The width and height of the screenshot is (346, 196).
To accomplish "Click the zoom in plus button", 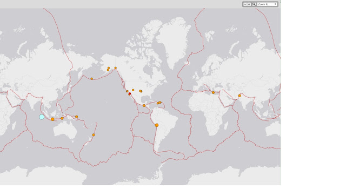I will [x=249, y=4].
